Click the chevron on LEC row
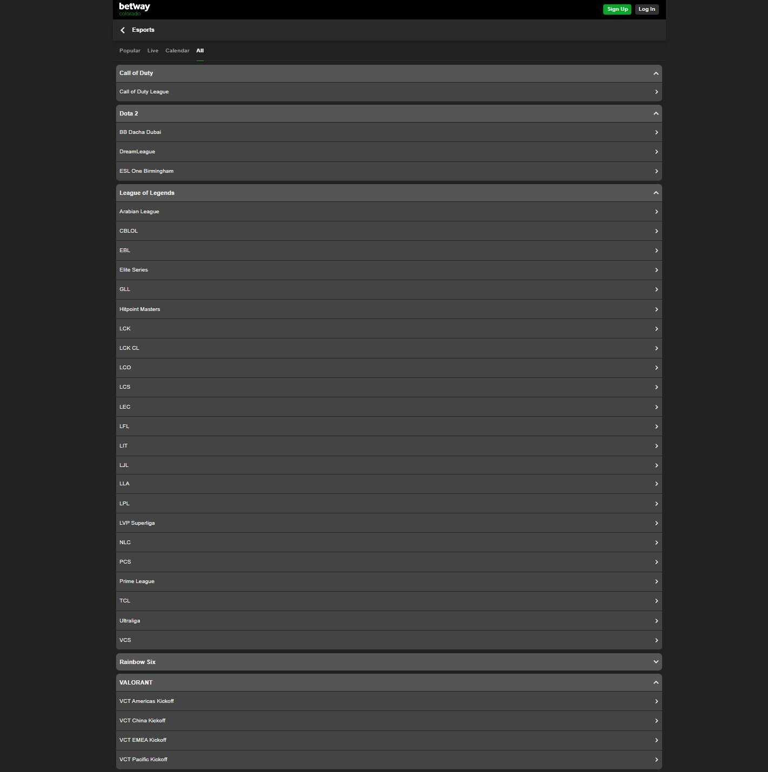Screen dimensions: 768x772 [x=656, y=407]
